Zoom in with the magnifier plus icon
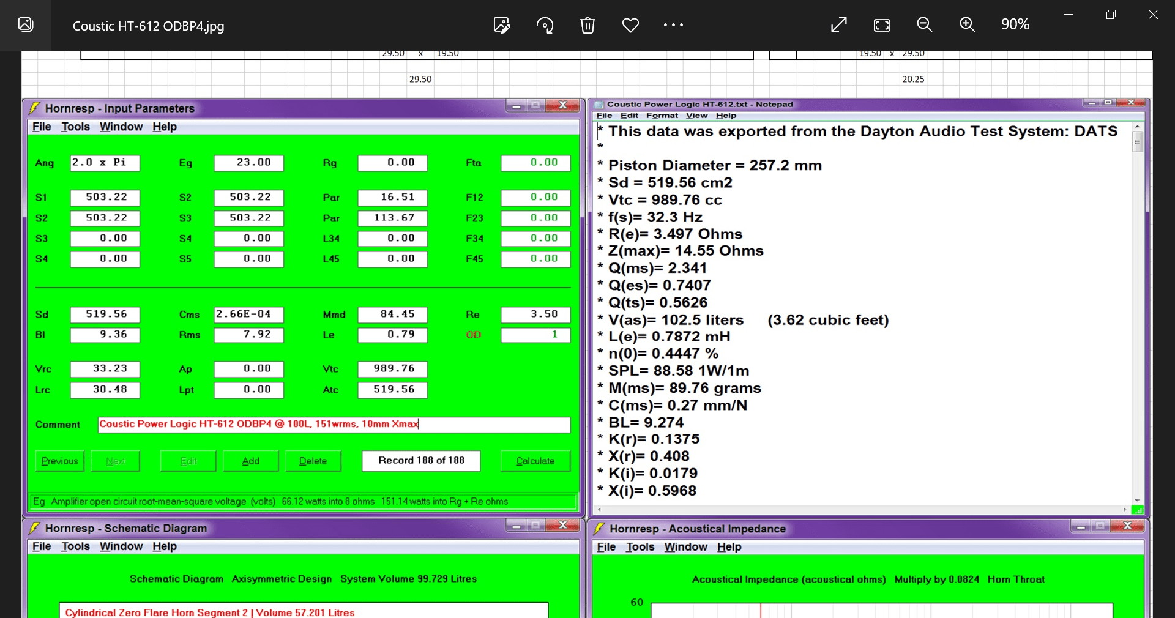Viewport: 1175px width, 618px height. coord(968,24)
